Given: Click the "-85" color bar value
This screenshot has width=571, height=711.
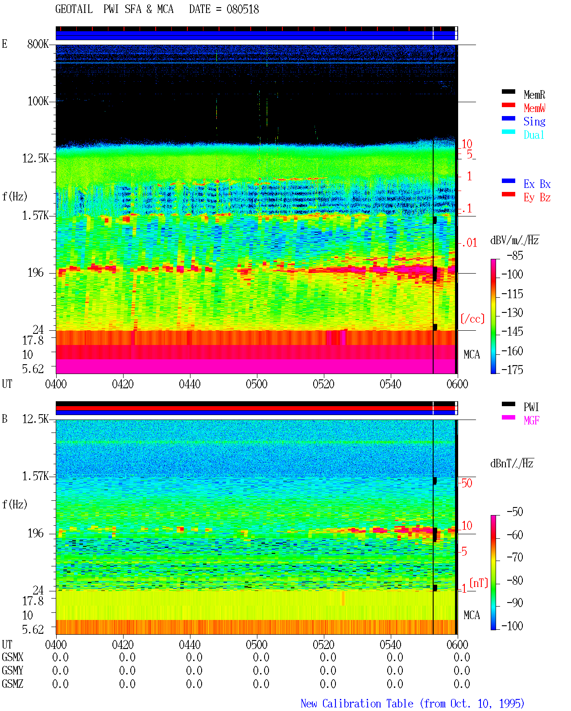Looking at the screenshot, I should tap(515, 256).
